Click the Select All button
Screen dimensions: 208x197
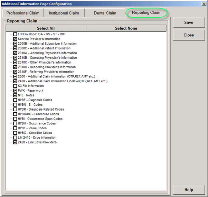pos(46,28)
